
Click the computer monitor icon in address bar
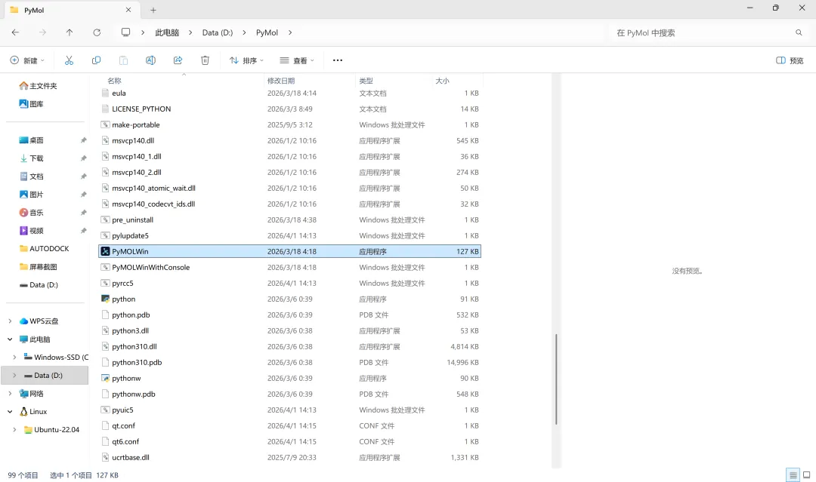pyautogui.click(x=125, y=32)
